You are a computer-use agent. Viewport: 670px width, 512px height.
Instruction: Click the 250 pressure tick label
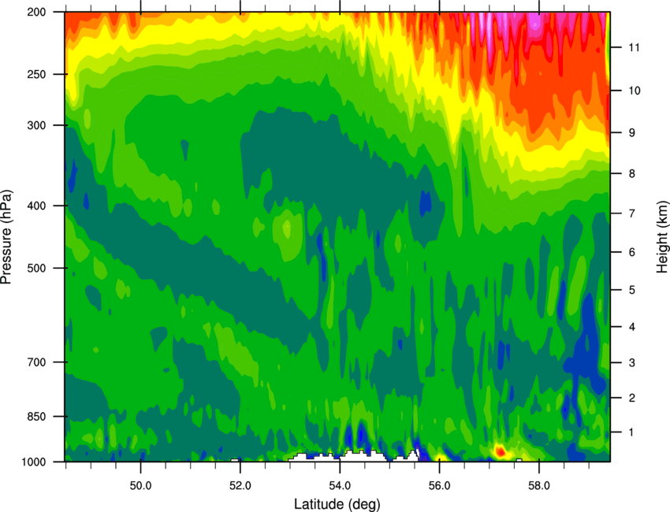[37, 74]
